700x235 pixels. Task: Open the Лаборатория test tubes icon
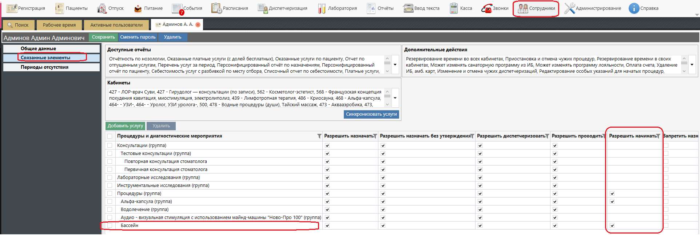point(322,8)
